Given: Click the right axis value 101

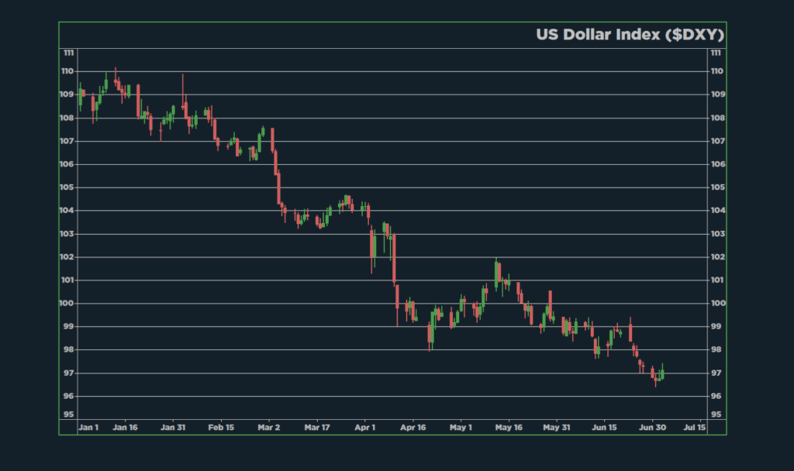Looking at the screenshot, I should click(x=717, y=280).
